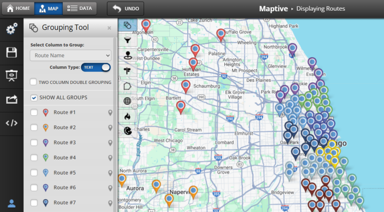
Task: Open the Route Name column dropdown
Action: coord(71,55)
